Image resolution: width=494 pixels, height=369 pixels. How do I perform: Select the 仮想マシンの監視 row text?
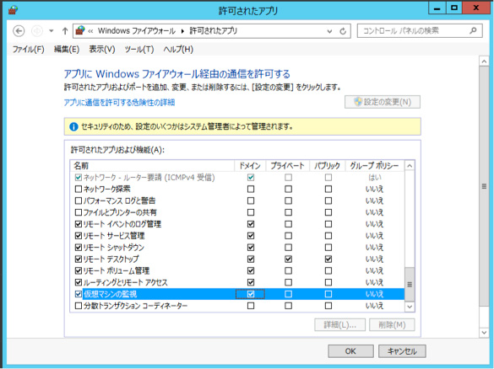pos(111,294)
